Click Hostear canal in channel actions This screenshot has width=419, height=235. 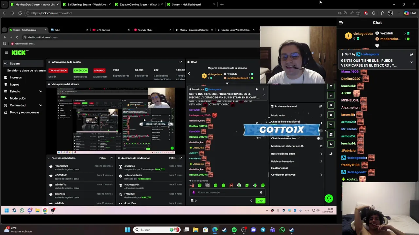[279, 168]
